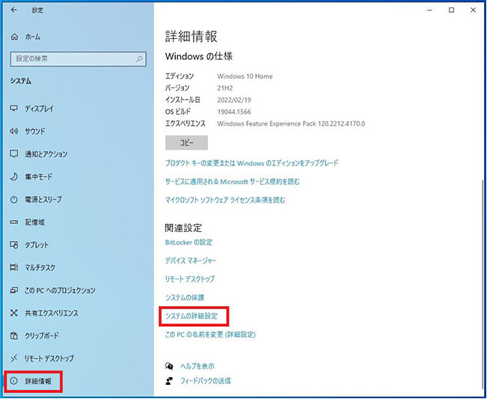Close the Settings window
Image resolution: width=487 pixels, height=399 pixels.
click(473, 10)
